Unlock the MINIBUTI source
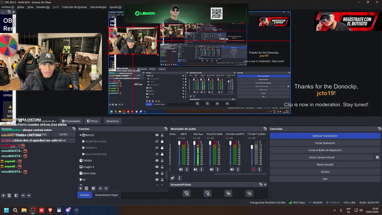 coord(162,148)
